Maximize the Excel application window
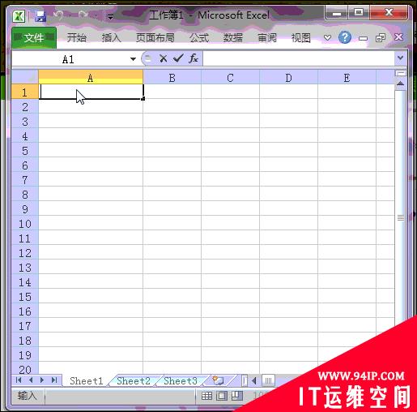Screen dimensions: 417x412 pos(359,12)
